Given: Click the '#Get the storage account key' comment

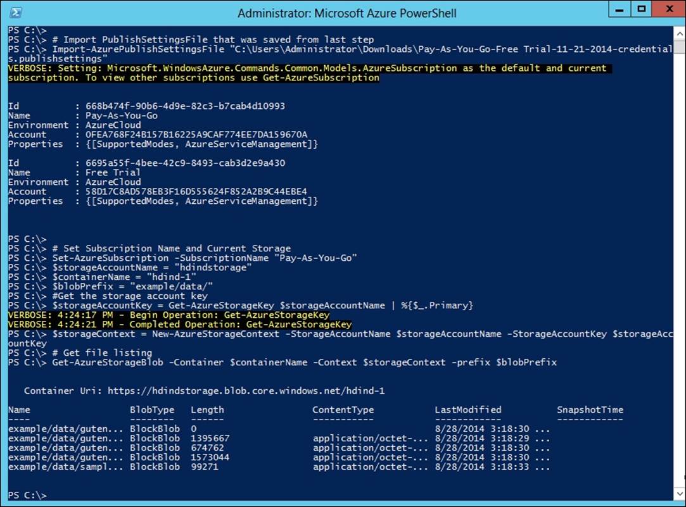Looking at the screenshot, I should click(x=130, y=296).
